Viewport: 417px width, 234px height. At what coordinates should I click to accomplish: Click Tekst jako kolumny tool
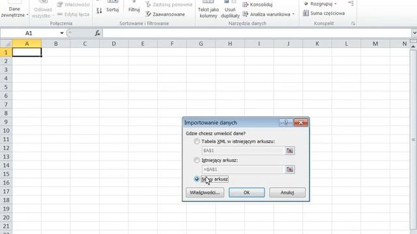click(x=208, y=9)
